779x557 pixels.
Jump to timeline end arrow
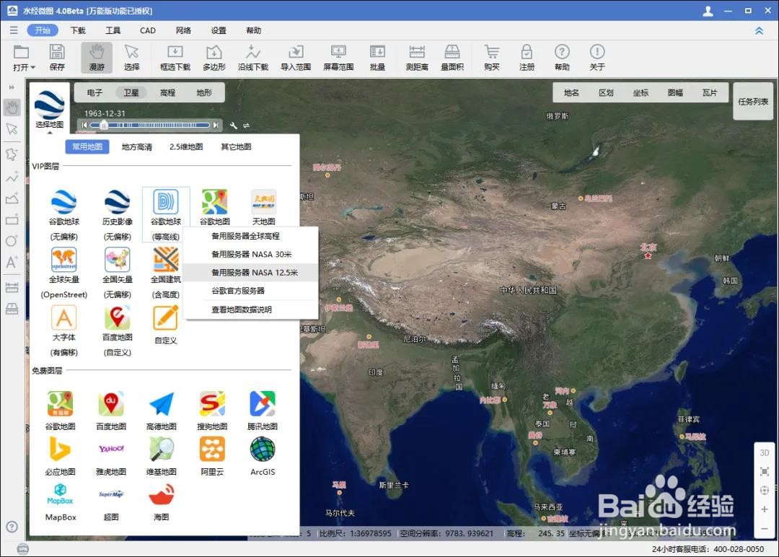point(215,126)
